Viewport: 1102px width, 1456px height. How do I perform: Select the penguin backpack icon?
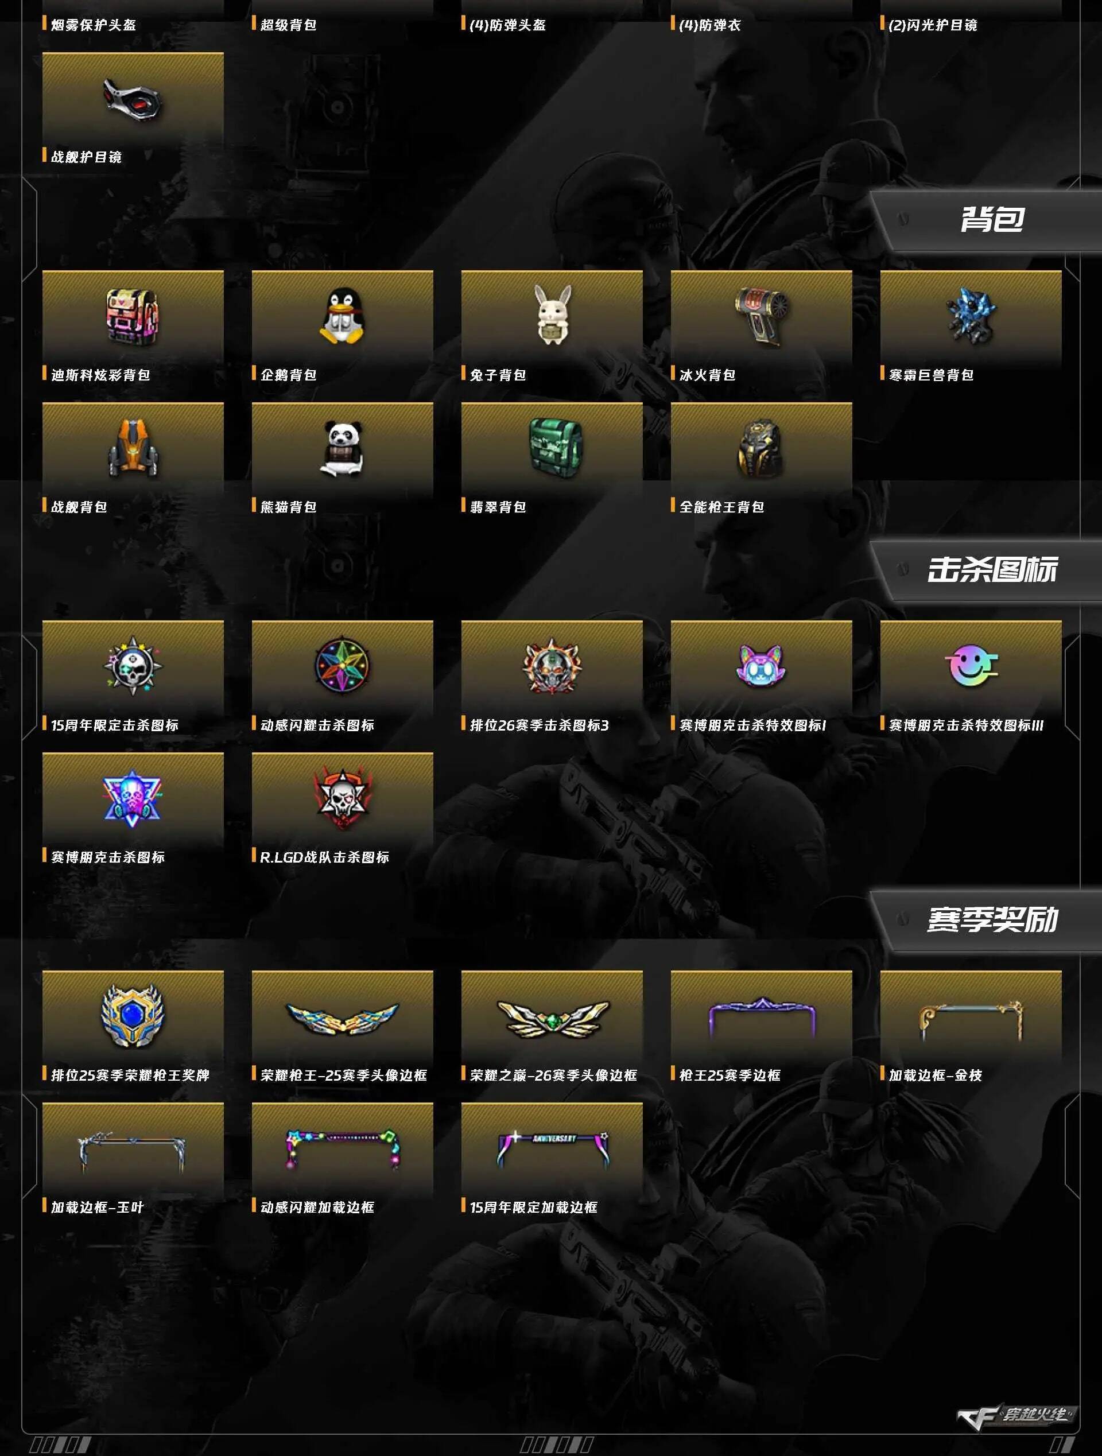coord(342,316)
